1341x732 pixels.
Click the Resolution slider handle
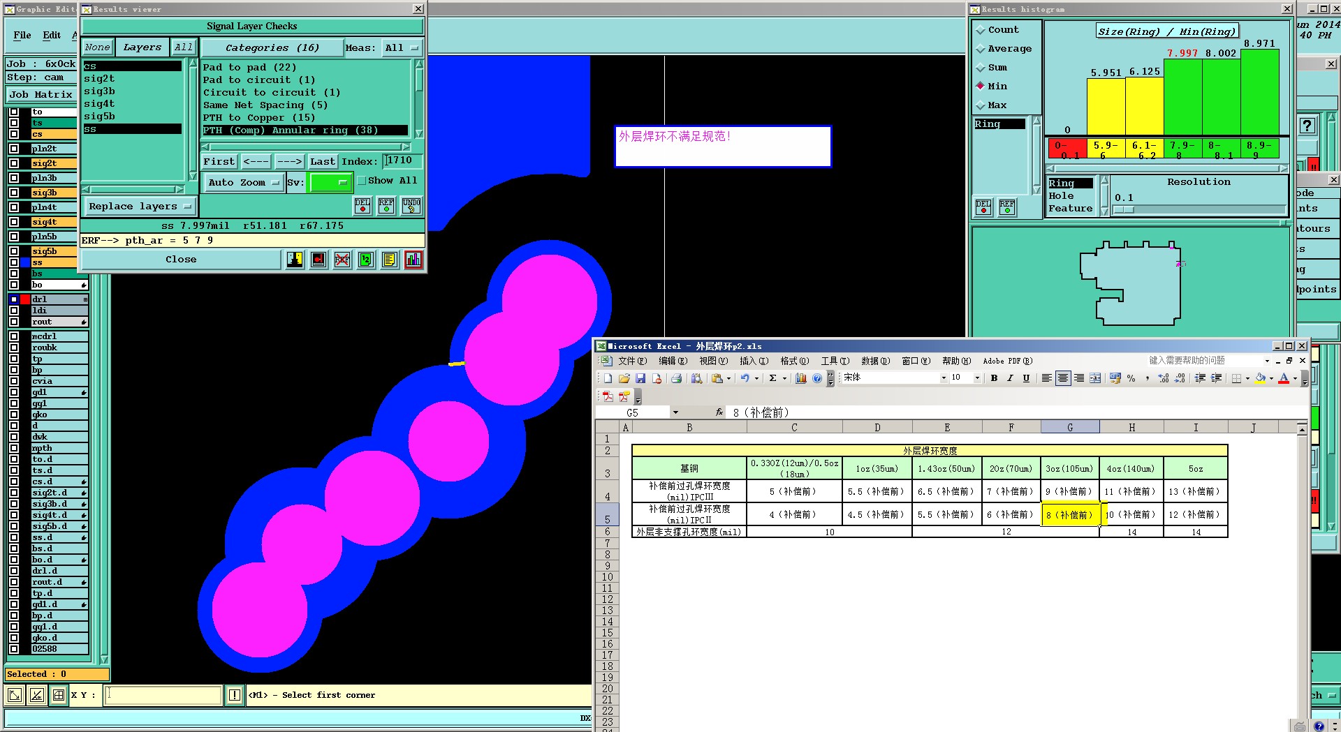pyautogui.click(x=1123, y=209)
